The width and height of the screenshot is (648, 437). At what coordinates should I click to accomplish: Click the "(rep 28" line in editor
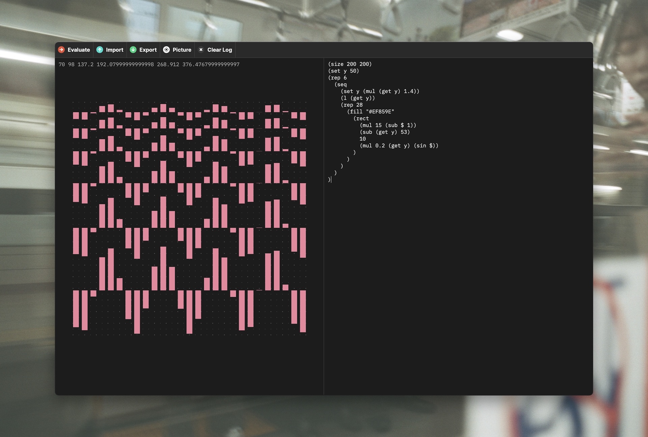pos(352,105)
